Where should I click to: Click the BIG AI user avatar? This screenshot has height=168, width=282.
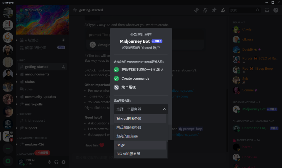coord(21,162)
